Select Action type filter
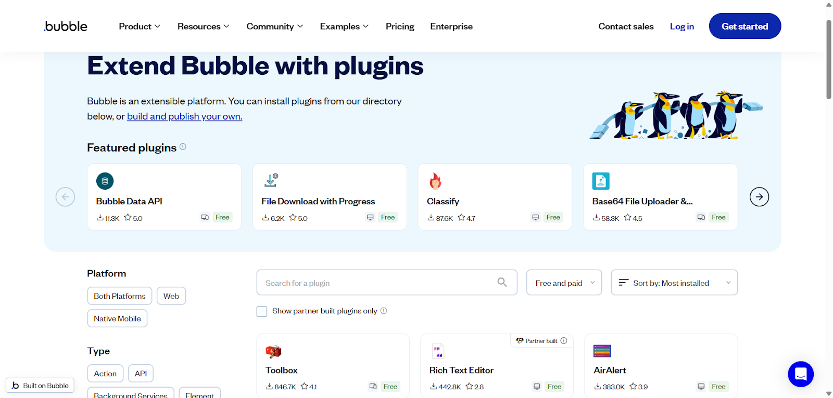This screenshot has width=833, height=398. (x=105, y=374)
